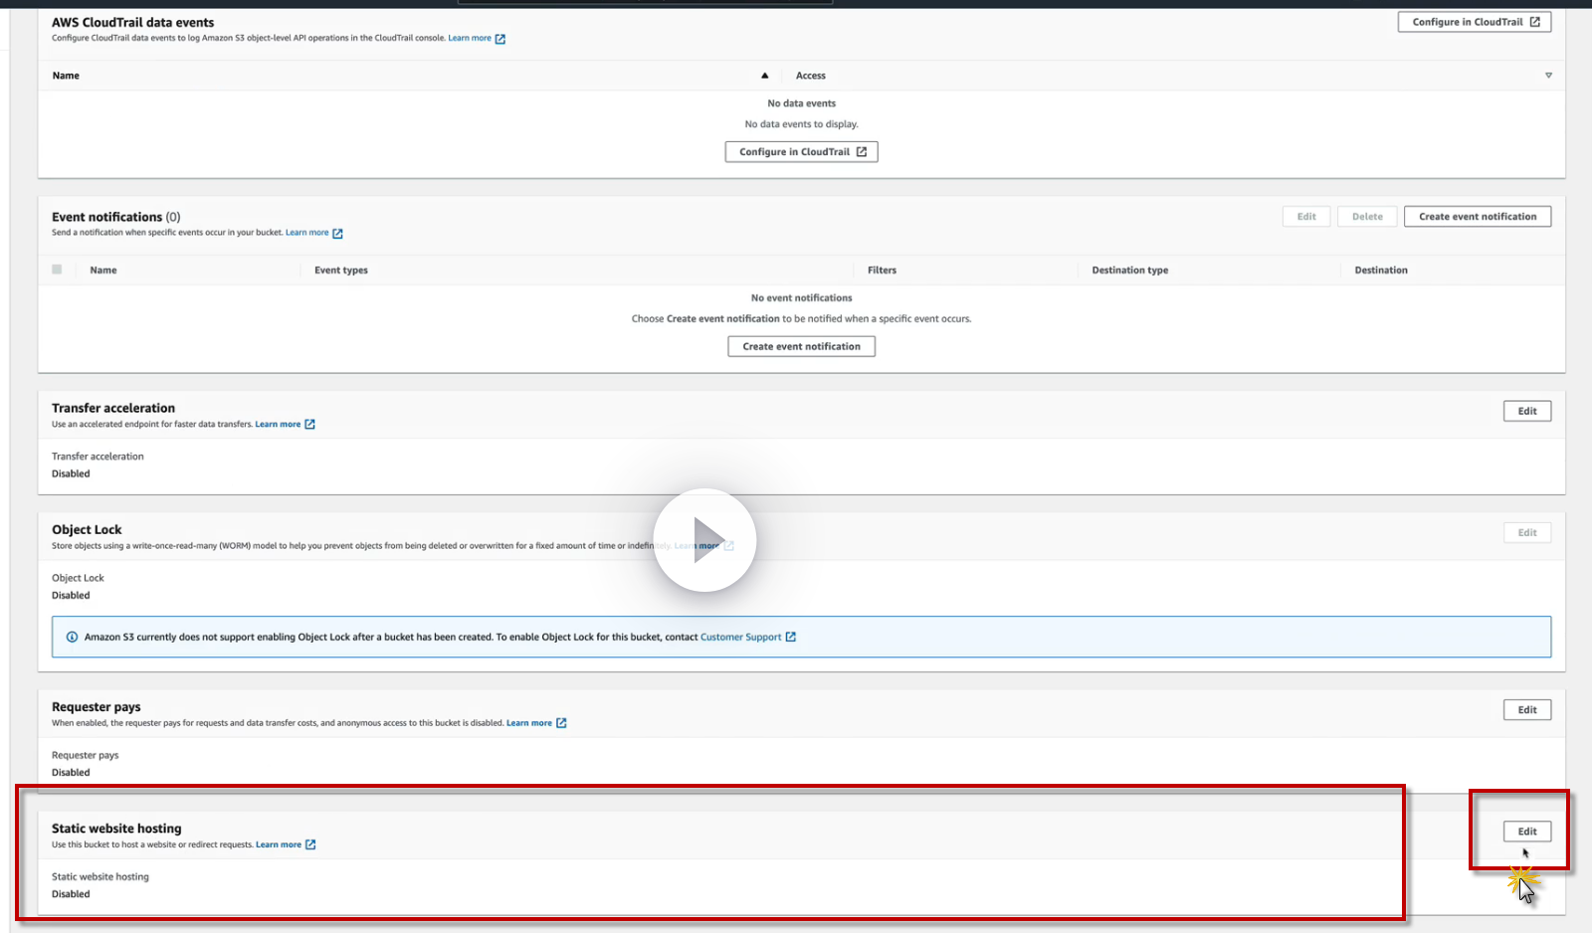Click Create event notification in the section header
This screenshot has height=933, width=1592.
pos(1478,217)
